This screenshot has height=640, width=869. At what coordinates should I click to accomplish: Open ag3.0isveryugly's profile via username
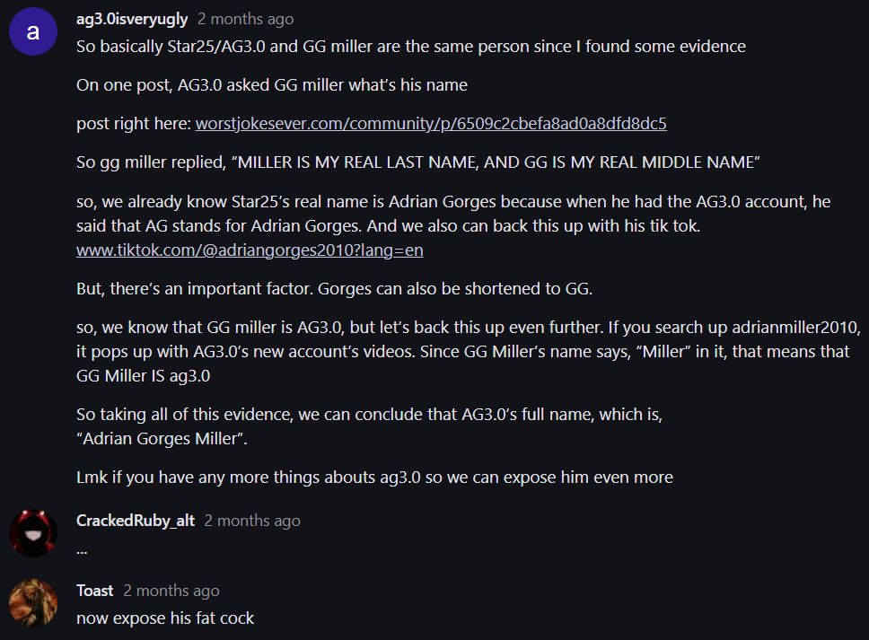click(x=132, y=19)
